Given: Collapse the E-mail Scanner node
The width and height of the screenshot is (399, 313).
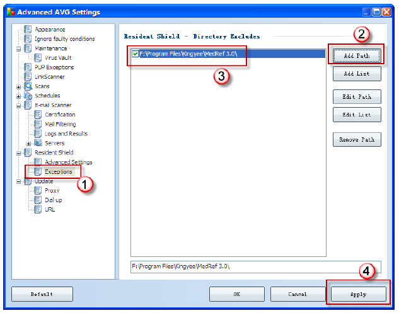Looking at the screenshot, I should 18,106.
